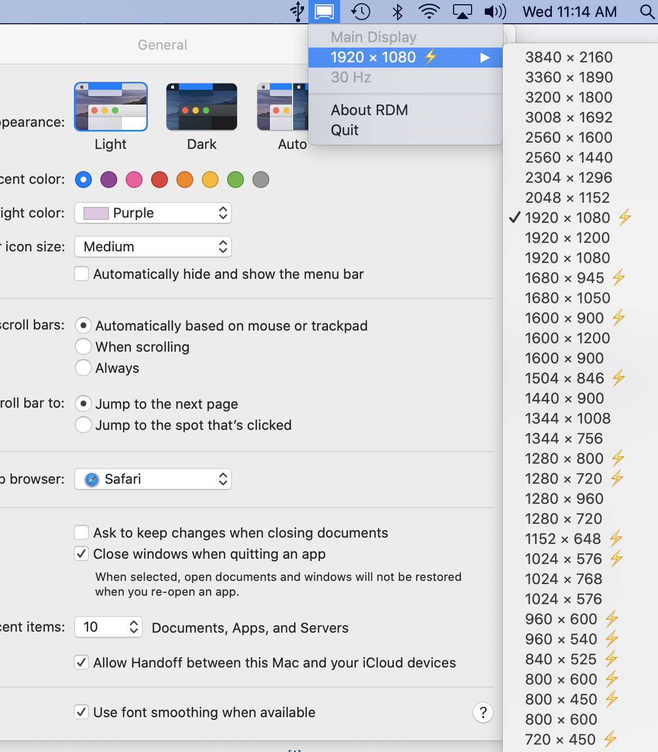
Task: Select 1440 × 900 resolution
Action: click(580, 398)
